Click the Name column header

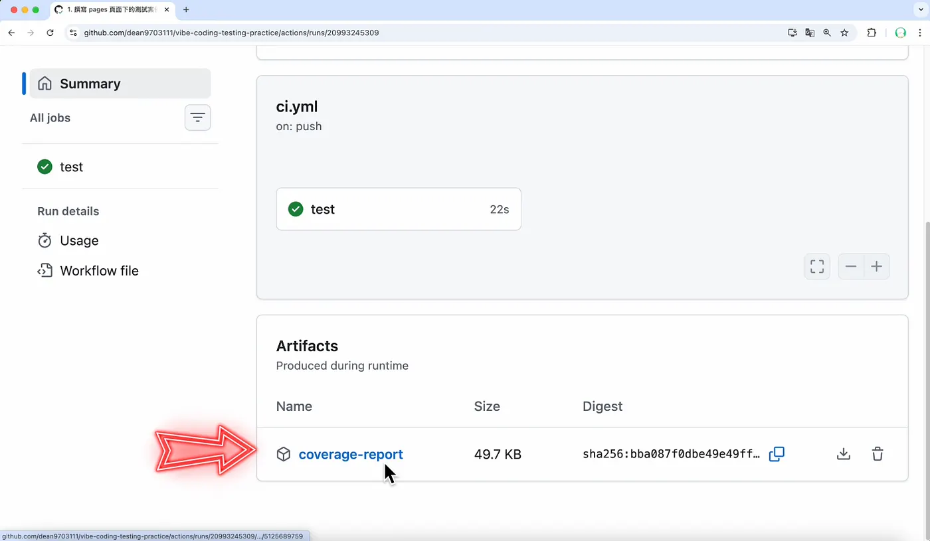[294, 406]
